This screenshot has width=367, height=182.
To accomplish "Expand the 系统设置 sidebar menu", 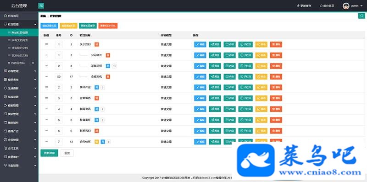I will click(x=19, y=97).
